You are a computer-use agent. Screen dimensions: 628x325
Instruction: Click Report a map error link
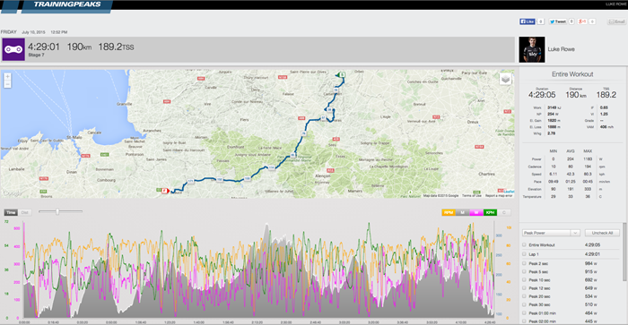tap(499, 196)
